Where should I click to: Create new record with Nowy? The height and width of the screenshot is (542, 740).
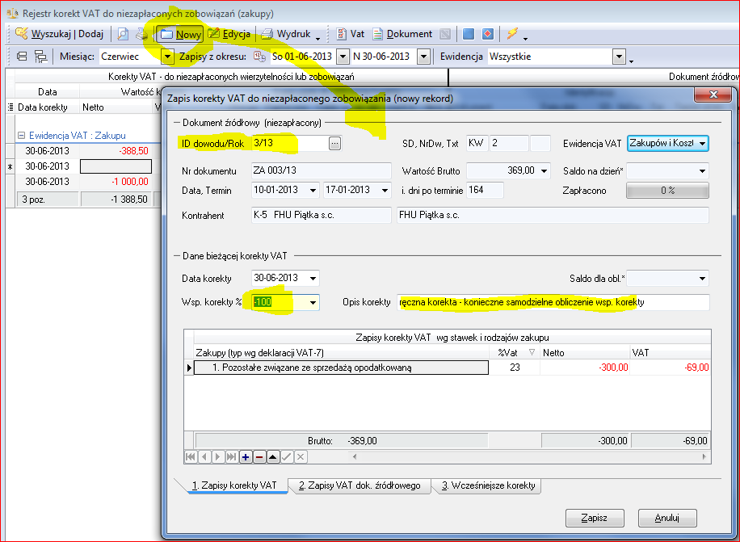[180, 34]
